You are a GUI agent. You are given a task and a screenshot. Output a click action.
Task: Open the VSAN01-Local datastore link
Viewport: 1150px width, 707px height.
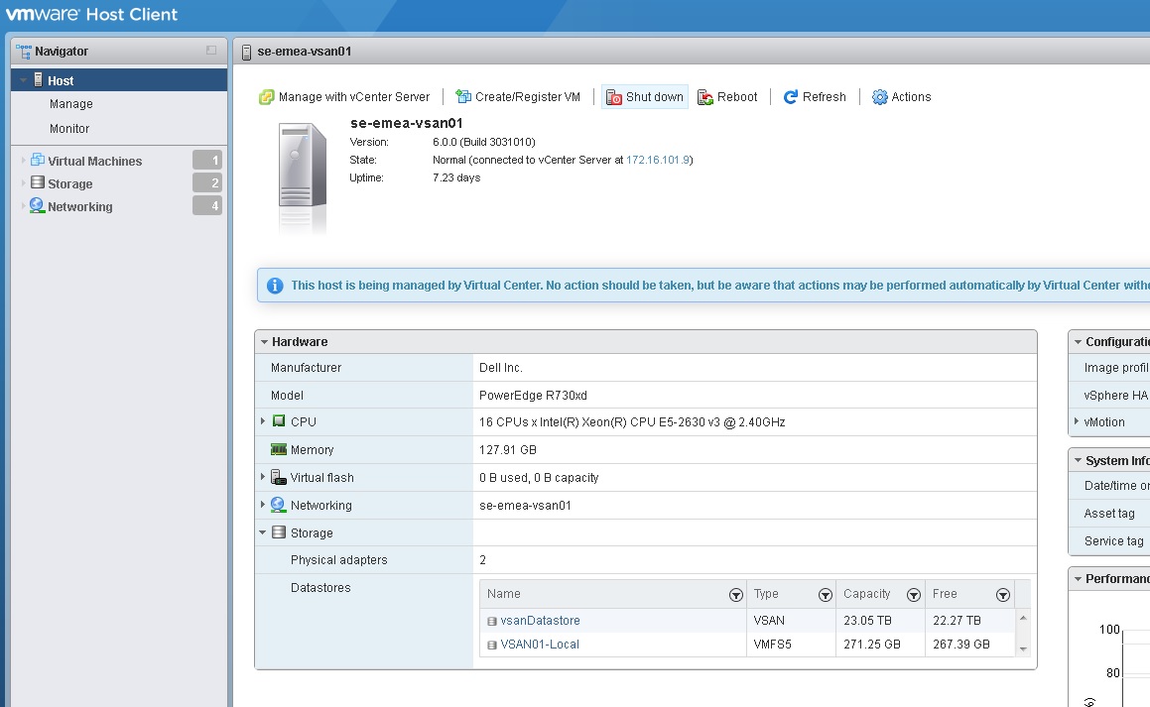[540, 645]
